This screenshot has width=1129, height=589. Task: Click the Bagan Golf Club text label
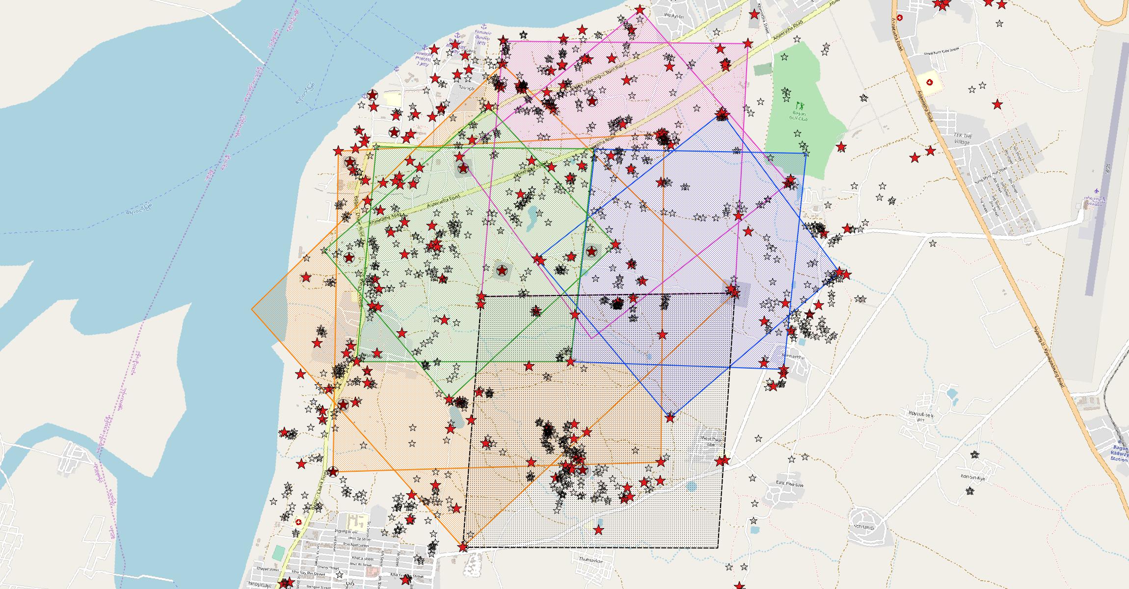(799, 116)
